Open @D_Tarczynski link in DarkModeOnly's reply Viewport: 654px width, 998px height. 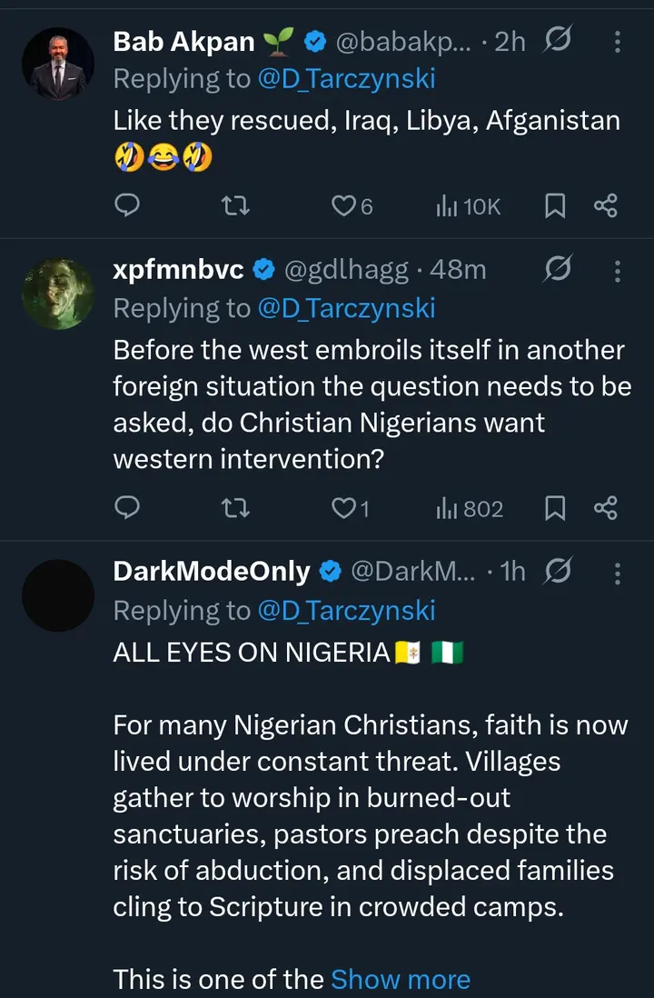[x=346, y=610]
